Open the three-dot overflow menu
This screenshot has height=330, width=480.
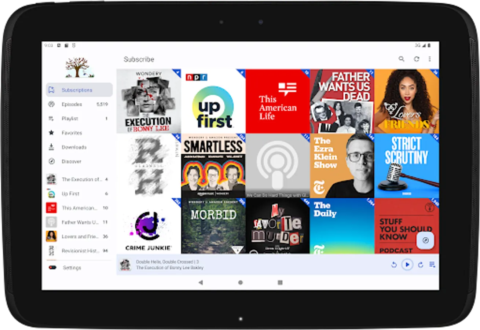click(430, 59)
